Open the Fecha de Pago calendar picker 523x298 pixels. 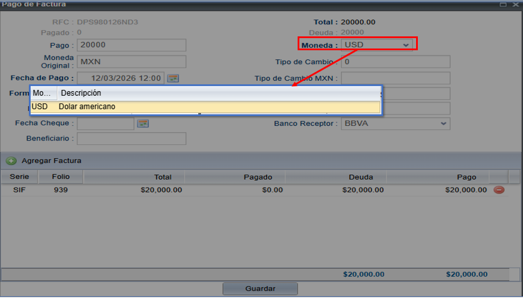pyautogui.click(x=173, y=78)
